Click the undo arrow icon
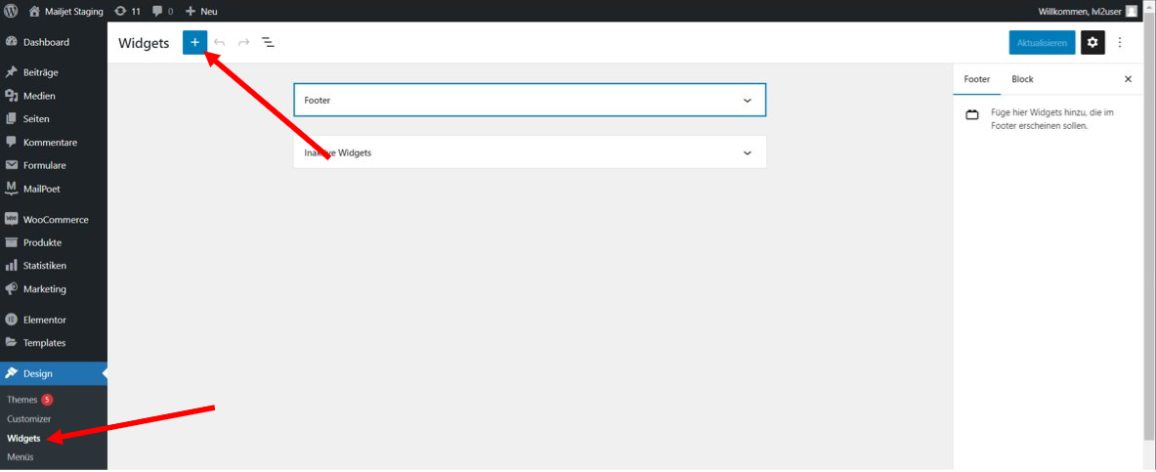 219,43
